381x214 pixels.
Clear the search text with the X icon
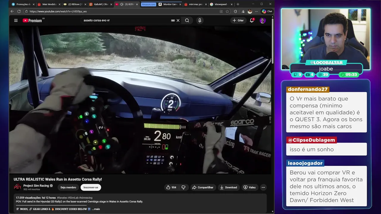click(x=178, y=21)
